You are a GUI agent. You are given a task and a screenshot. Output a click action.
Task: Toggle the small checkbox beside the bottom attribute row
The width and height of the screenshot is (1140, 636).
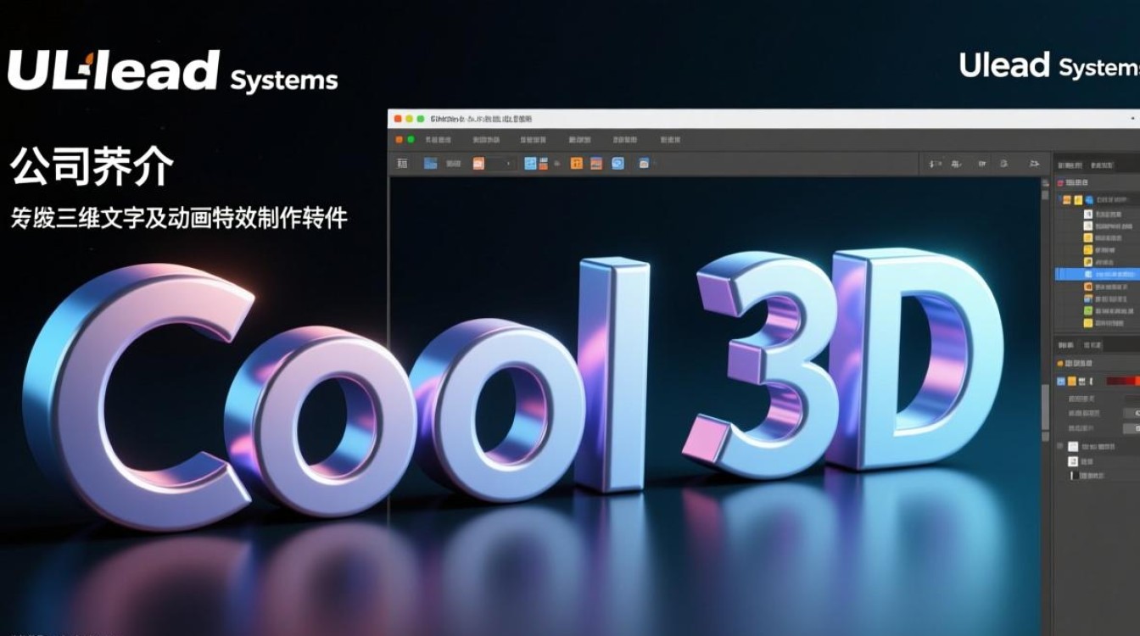click(x=1060, y=447)
